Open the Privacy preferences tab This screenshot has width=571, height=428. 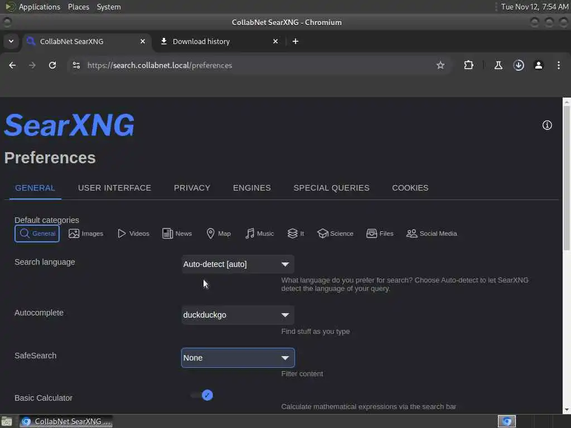pyautogui.click(x=192, y=188)
